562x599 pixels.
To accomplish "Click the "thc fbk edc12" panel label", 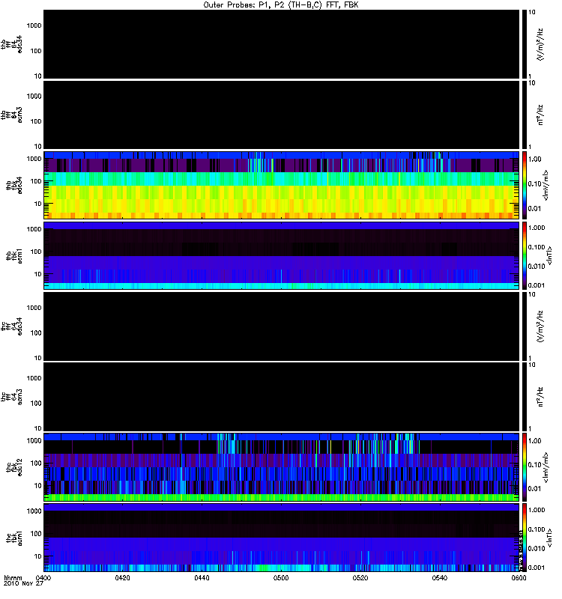I will point(14,467).
